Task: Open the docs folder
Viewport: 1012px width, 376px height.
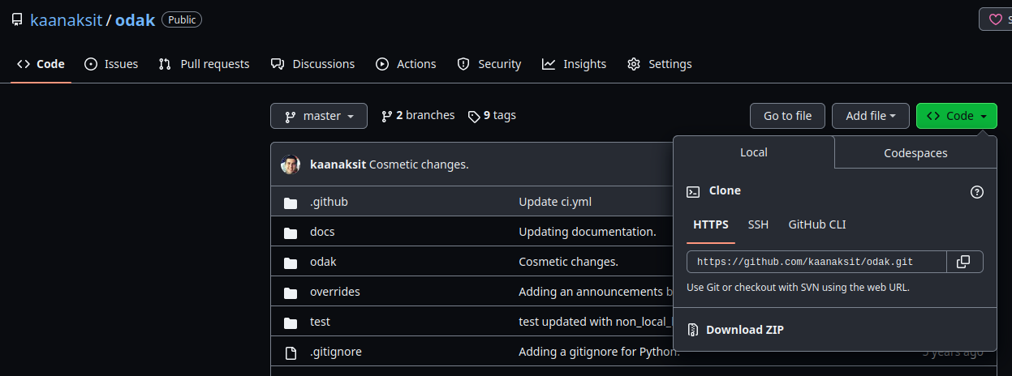Action: [x=322, y=232]
